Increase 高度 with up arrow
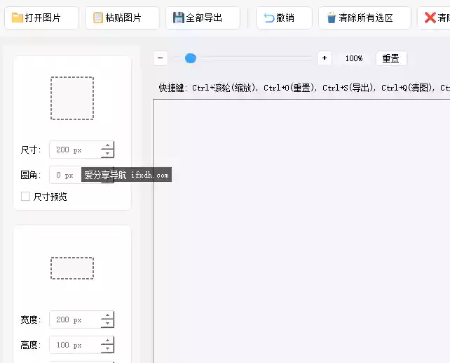The image size is (450, 363). pyautogui.click(x=107, y=341)
